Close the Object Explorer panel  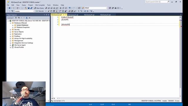pyautogui.click(x=48, y=15)
